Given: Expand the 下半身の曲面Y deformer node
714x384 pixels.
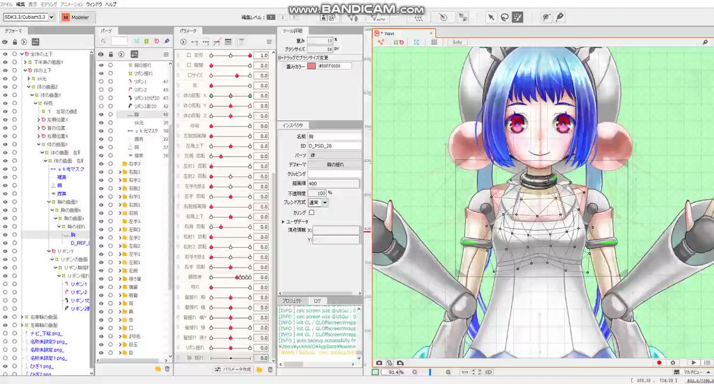Looking at the screenshot, I should pyautogui.click(x=24, y=62).
